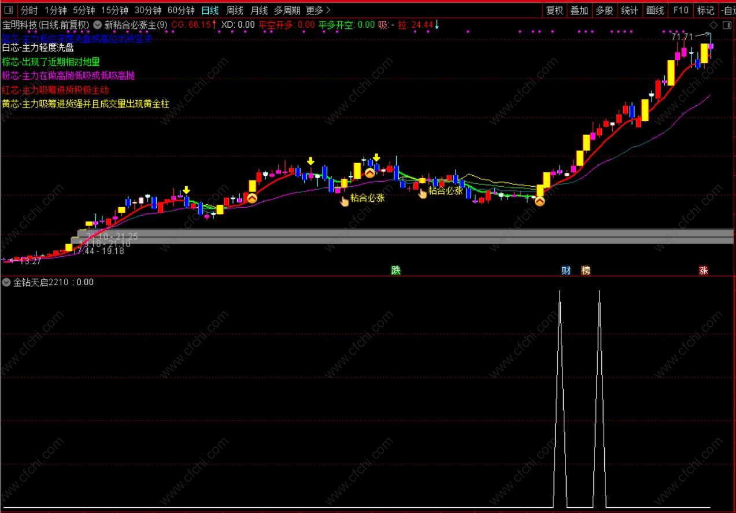736x513 pixels.
Task: Click the 黄芯 golden pillar legend line
Action: point(86,104)
